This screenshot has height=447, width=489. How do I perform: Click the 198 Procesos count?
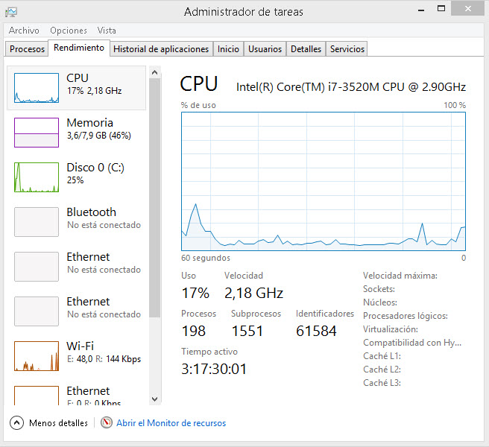click(193, 331)
